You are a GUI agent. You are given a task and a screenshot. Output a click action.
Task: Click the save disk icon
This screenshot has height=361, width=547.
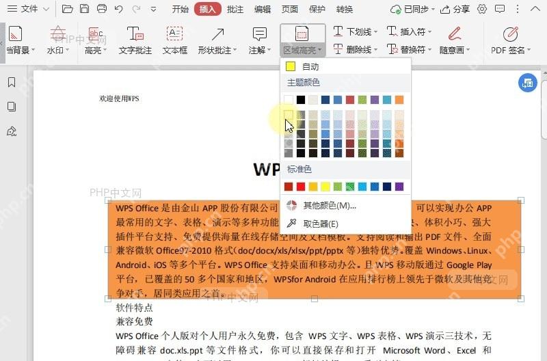[x=84, y=9]
